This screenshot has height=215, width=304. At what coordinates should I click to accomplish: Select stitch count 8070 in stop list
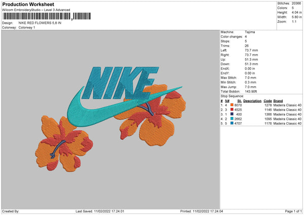click(x=238, y=105)
